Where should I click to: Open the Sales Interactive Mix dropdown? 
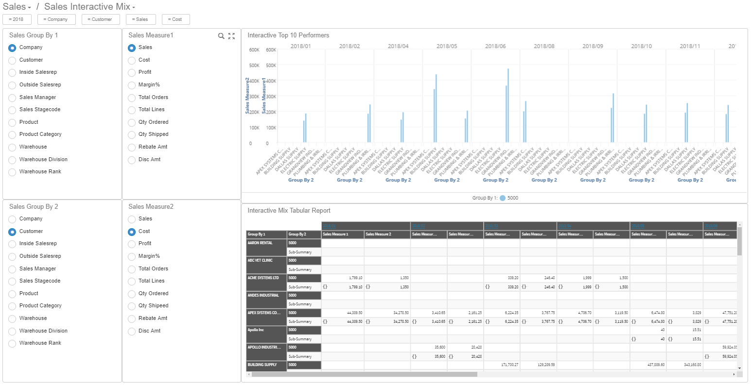(x=133, y=7)
